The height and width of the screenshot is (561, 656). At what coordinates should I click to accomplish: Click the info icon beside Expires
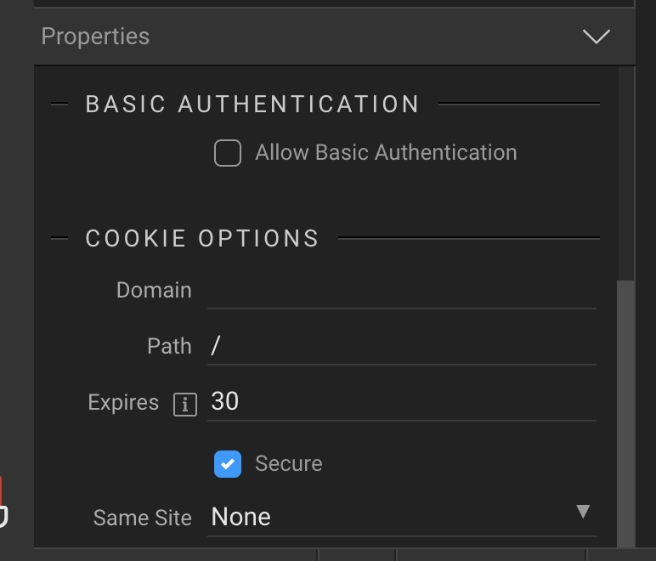(x=185, y=404)
